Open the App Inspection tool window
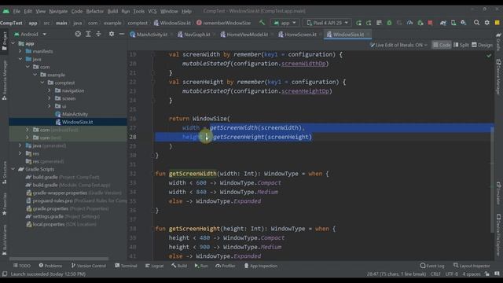503x283 pixels. 261,266
